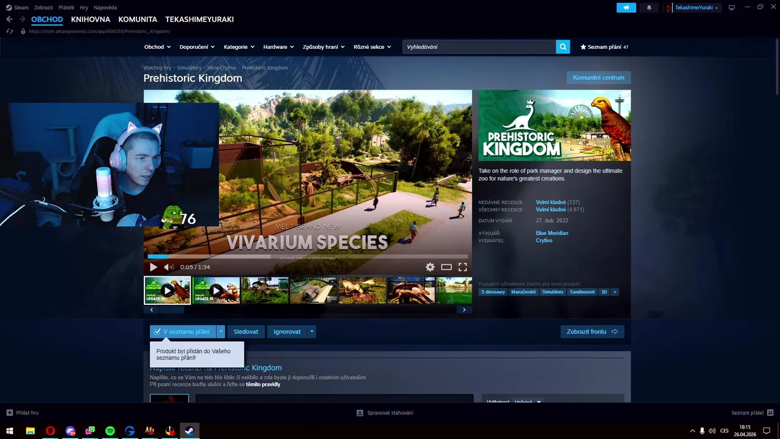Open the Seznam přání wishlist link
This screenshot has height=439, width=780.
tap(604, 47)
